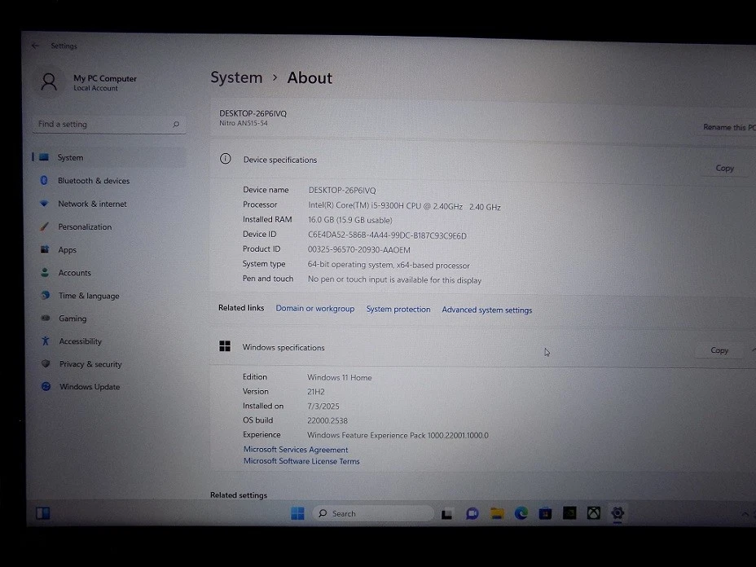
Task: Copy the Device specifications
Action: pyautogui.click(x=724, y=168)
